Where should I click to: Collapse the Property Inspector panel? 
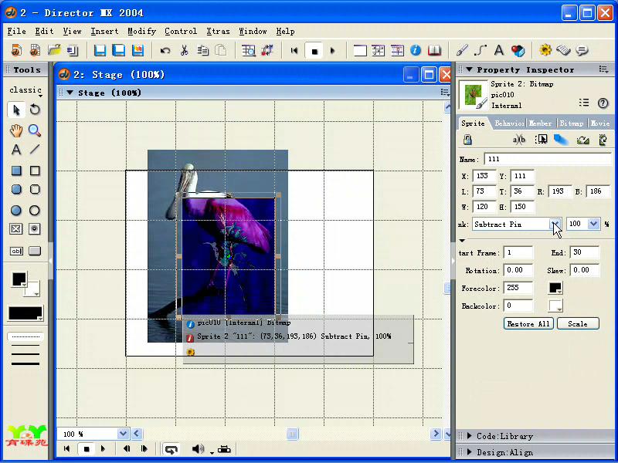(469, 69)
